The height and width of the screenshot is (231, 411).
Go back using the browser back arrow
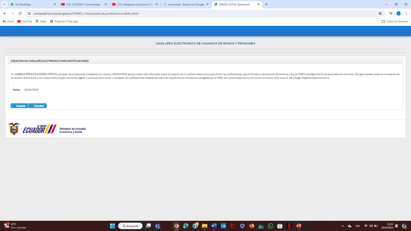[x=5, y=13]
